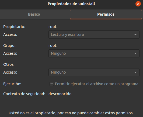Open the Otros access Ninguno dropdown

[94, 72]
